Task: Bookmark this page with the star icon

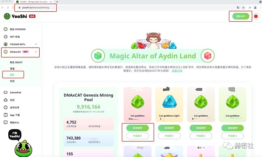Action: pyautogui.click(x=244, y=7)
